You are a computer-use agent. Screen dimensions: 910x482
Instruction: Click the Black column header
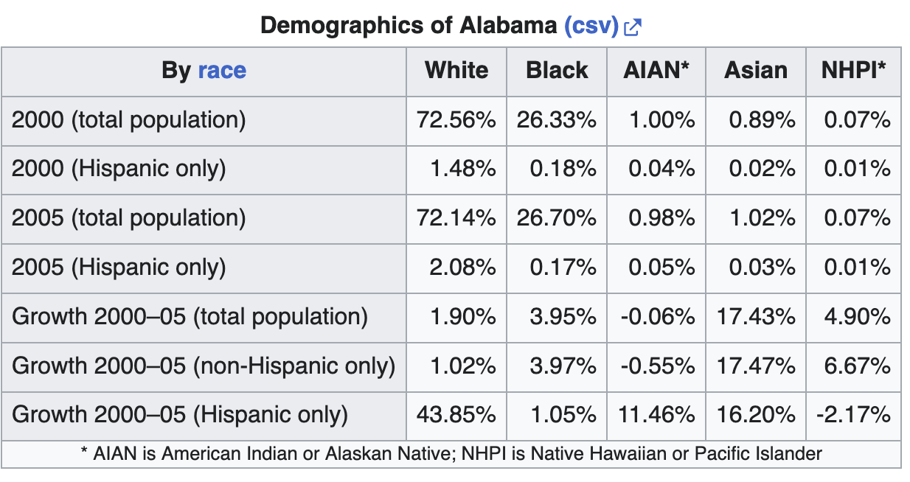(557, 71)
